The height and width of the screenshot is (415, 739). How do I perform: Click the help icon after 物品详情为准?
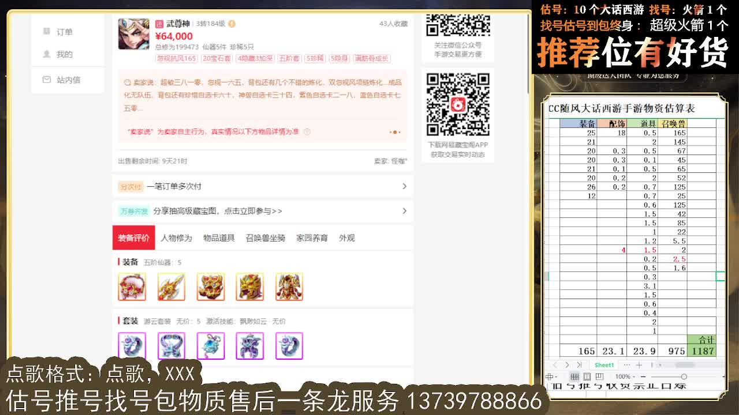click(x=307, y=131)
